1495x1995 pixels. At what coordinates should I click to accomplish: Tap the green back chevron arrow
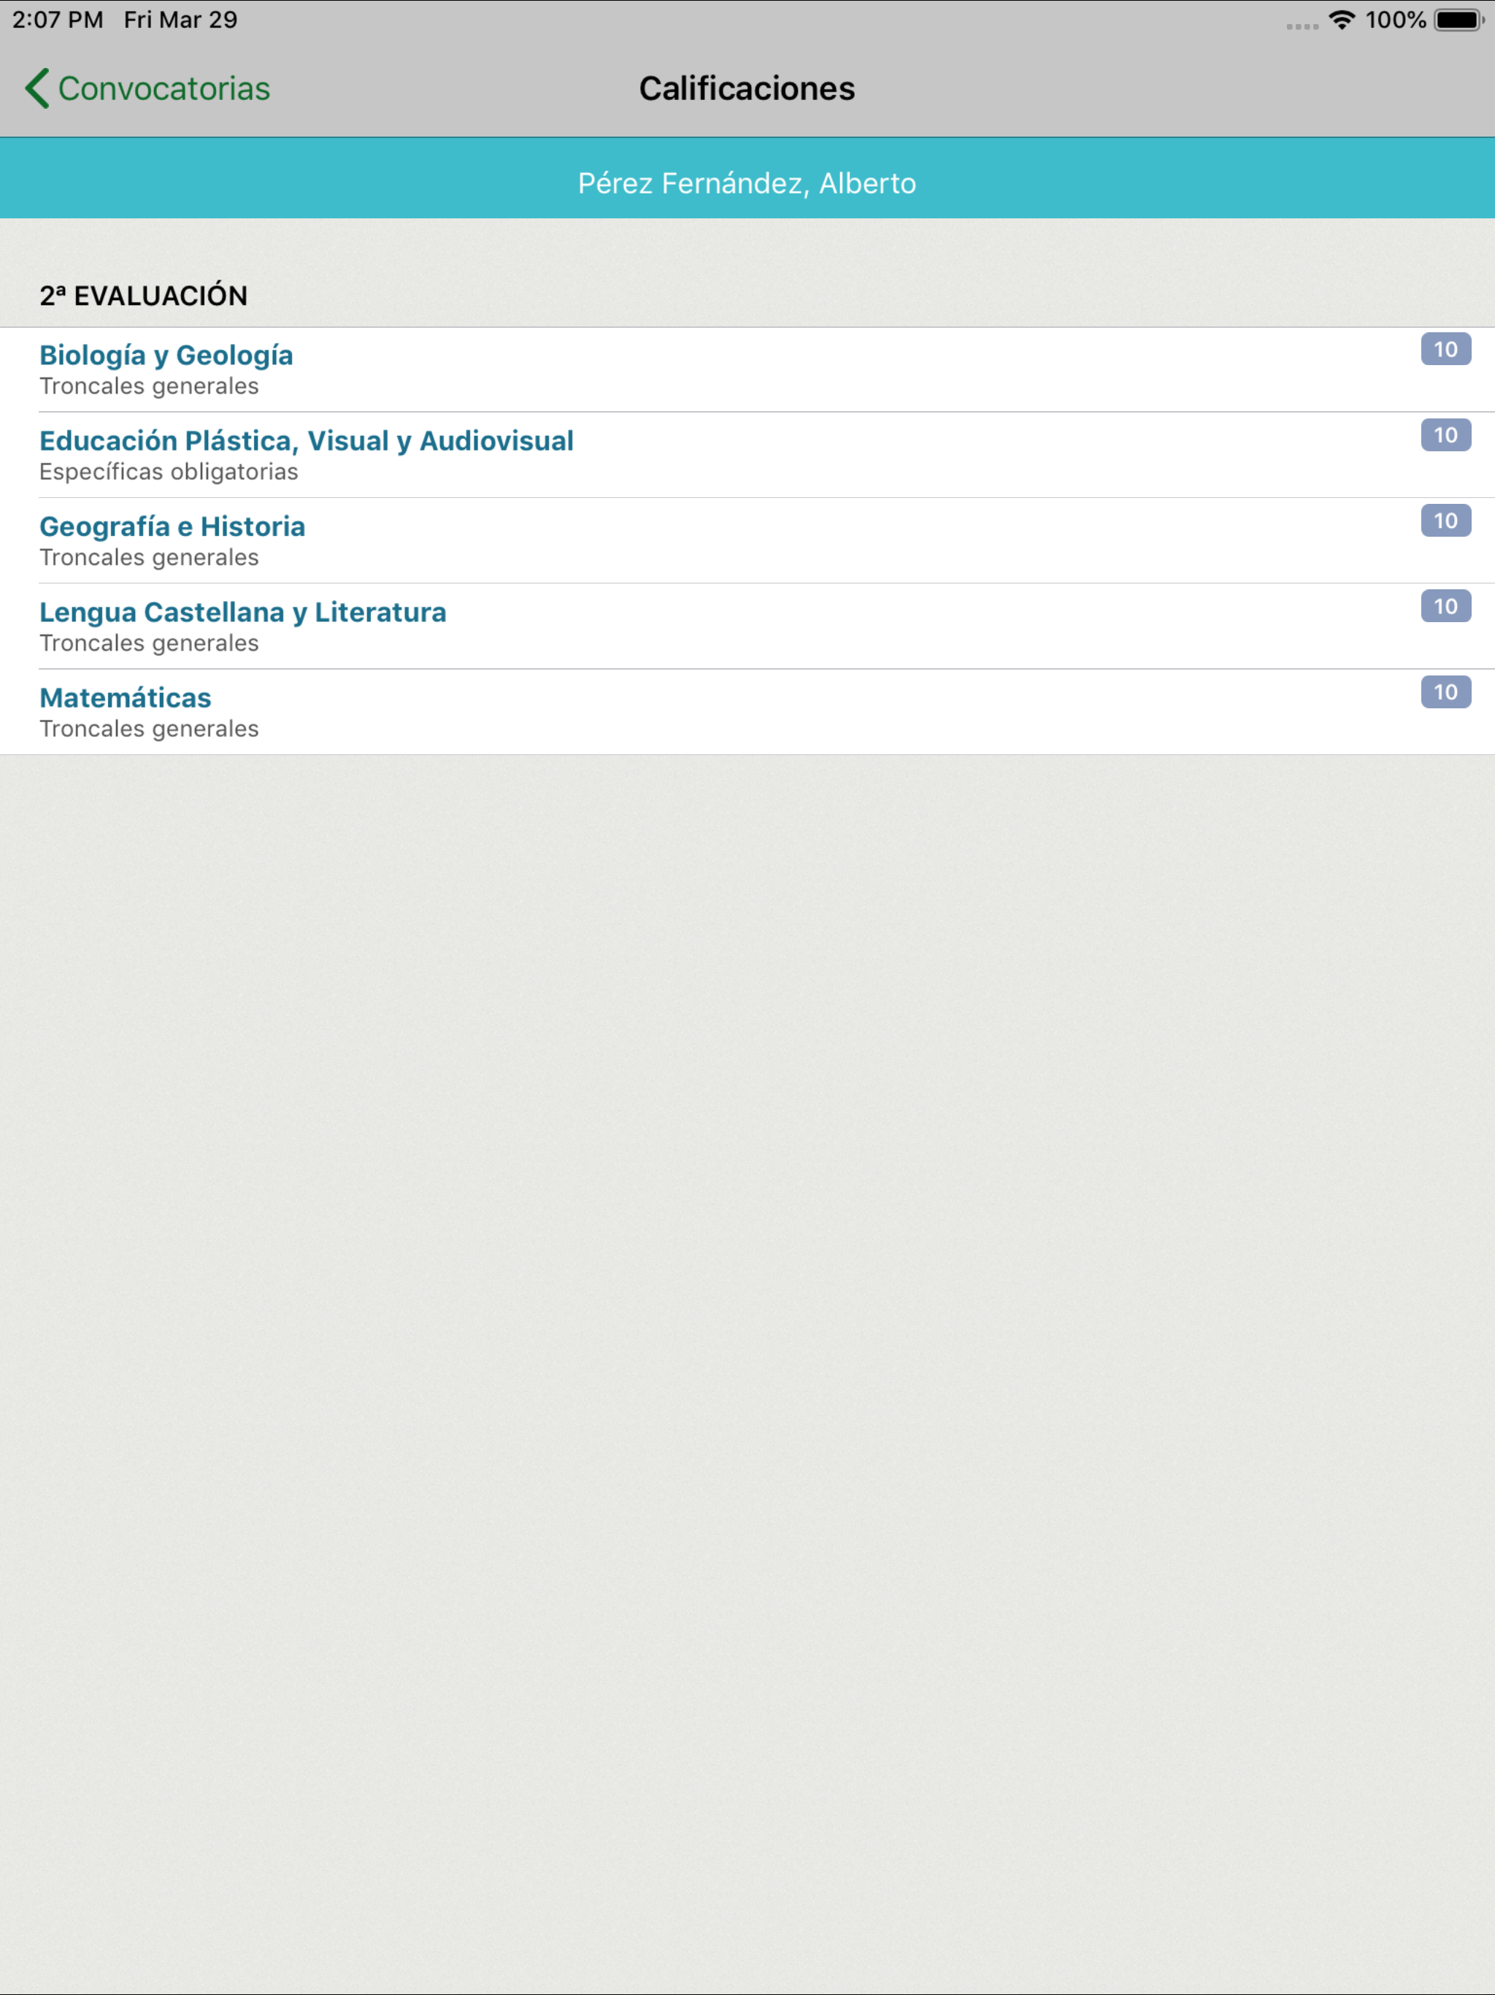[x=37, y=88]
